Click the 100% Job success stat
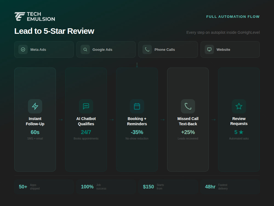Screen dimensions: 274x206 pos(106,187)
